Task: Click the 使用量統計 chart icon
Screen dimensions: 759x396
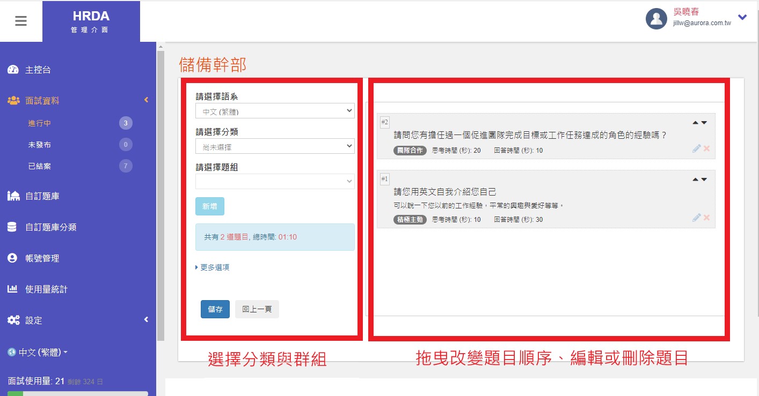Action: click(12, 289)
